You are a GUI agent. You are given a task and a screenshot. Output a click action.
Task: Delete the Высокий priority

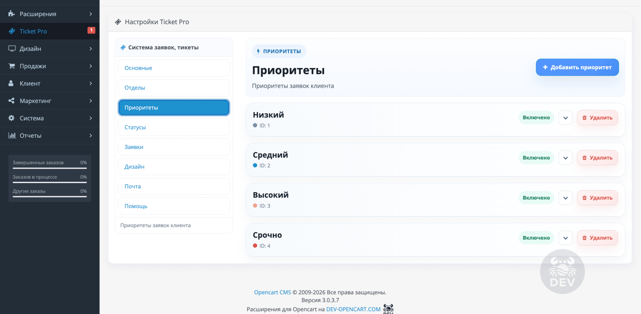click(x=597, y=198)
